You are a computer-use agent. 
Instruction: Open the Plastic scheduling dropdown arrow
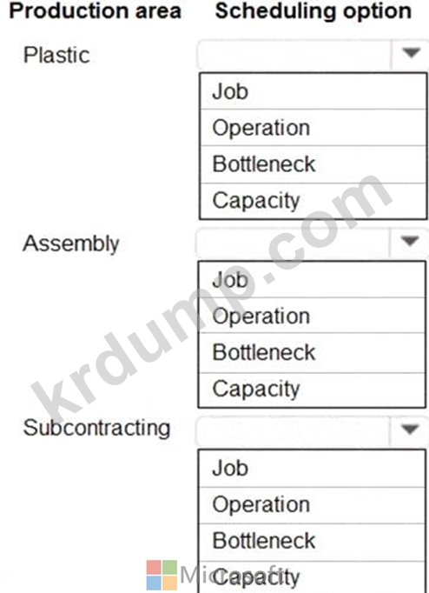(411, 53)
